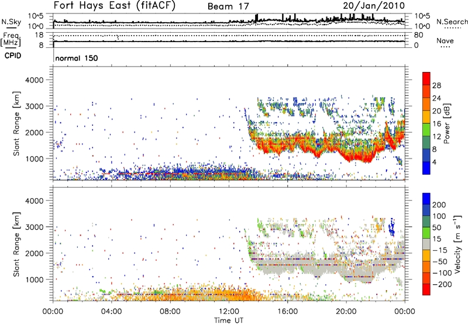Click the 'CPID' row label

(x=13, y=56)
